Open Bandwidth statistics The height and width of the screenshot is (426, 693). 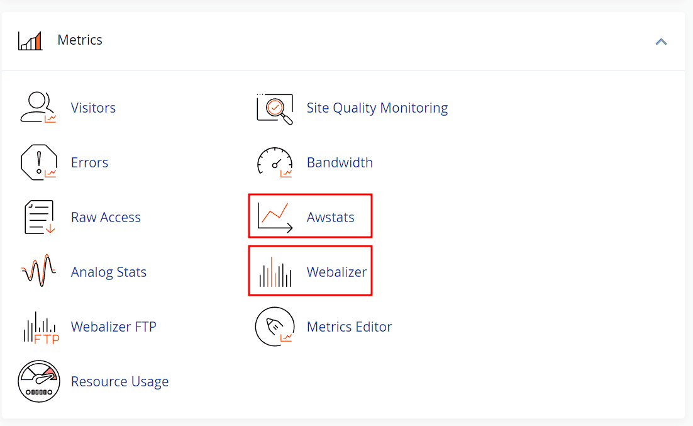point(340,162)
